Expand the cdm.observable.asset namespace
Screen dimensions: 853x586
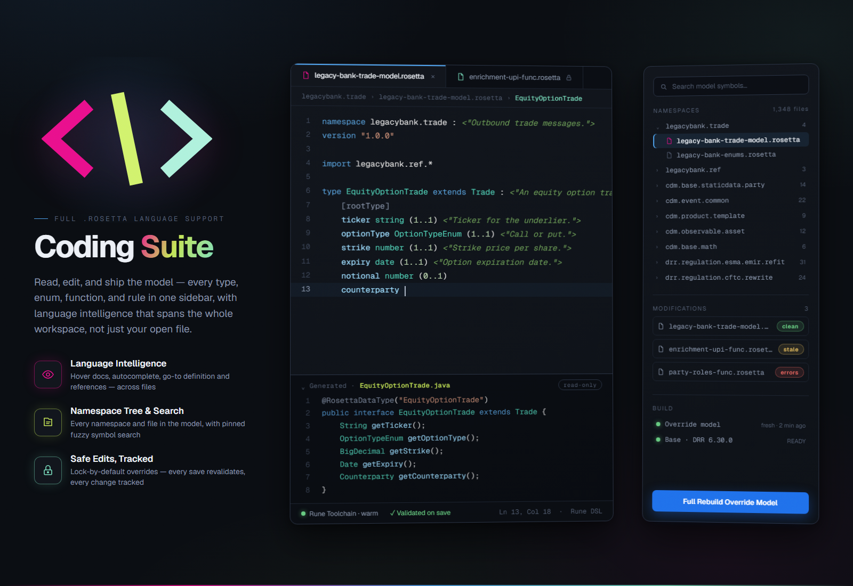[657, 232]
